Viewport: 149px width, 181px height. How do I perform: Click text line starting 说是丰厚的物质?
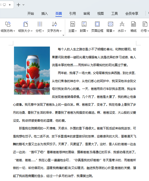(90, 65)
